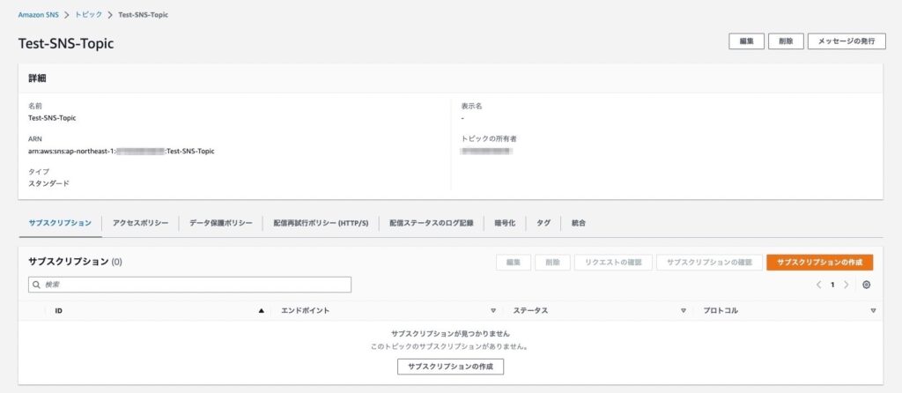This screenshot has height=393, width=902.
Task: Click the エンドポイント column header
Action: point(305,311)
